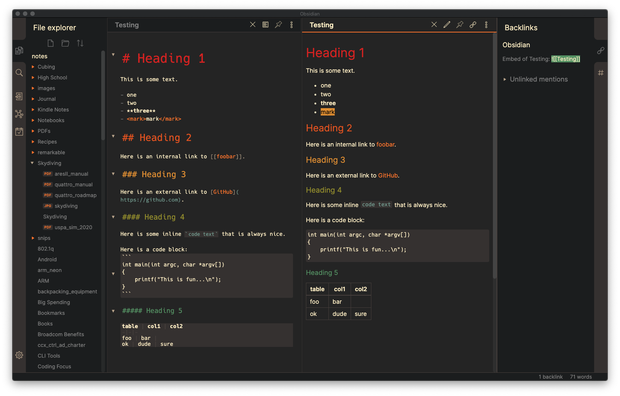
Task: Open the backpacking_equipment note
Action: (67, 292)
